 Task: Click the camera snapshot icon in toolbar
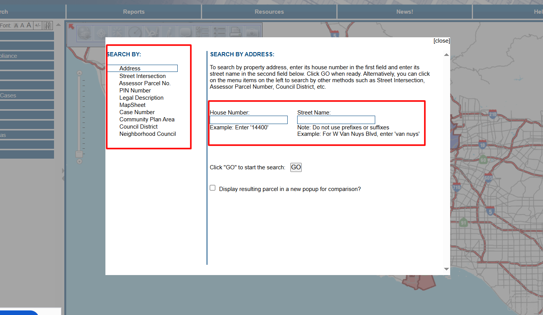point(251,33)
